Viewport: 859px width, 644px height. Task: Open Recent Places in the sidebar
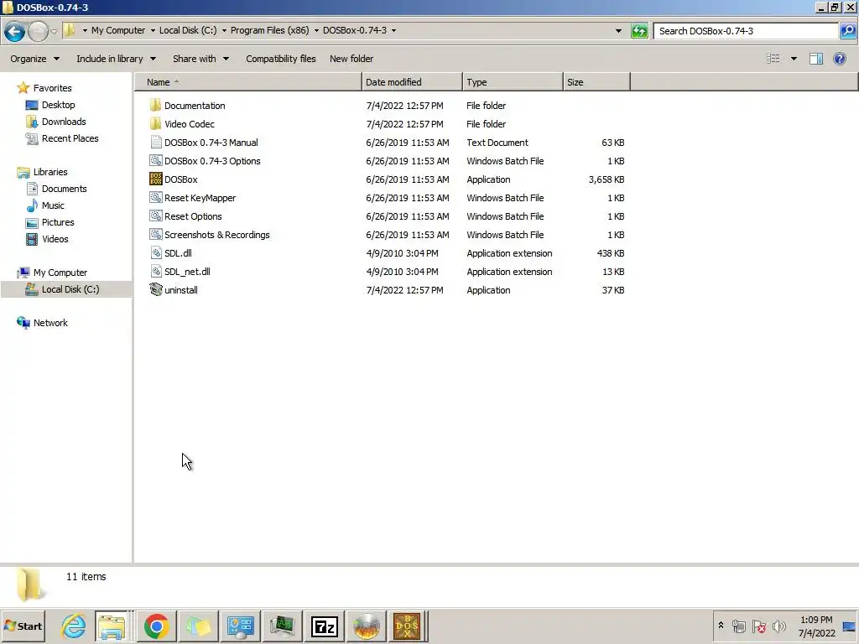pos(70,138)
